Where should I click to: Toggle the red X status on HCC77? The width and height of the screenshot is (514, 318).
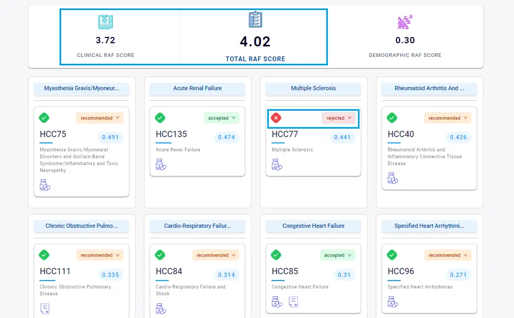click(276, 118)
